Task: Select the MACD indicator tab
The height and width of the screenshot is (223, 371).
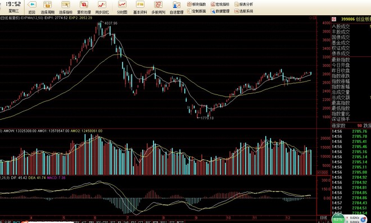Action: [x=16, y=221]
